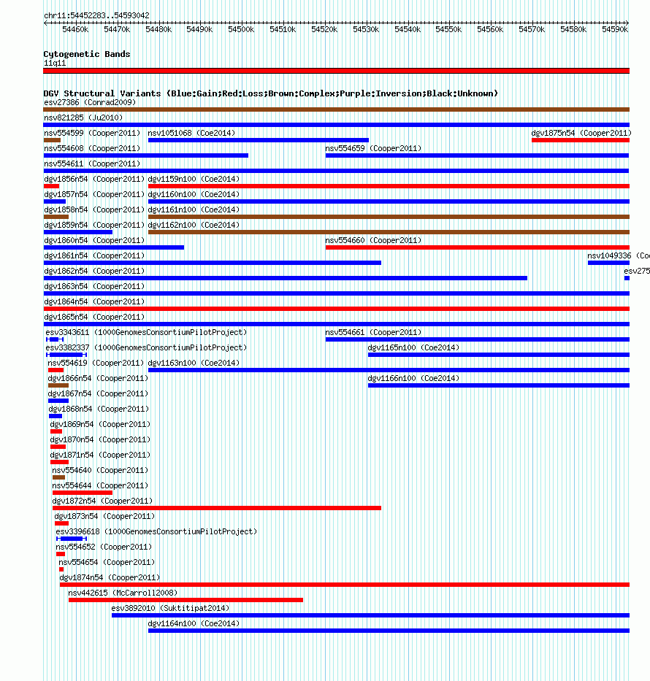650x681 pixels.
Task: Click the dgv1857n54 (Cooper2011) label
Action: click(x=94, y=195)
